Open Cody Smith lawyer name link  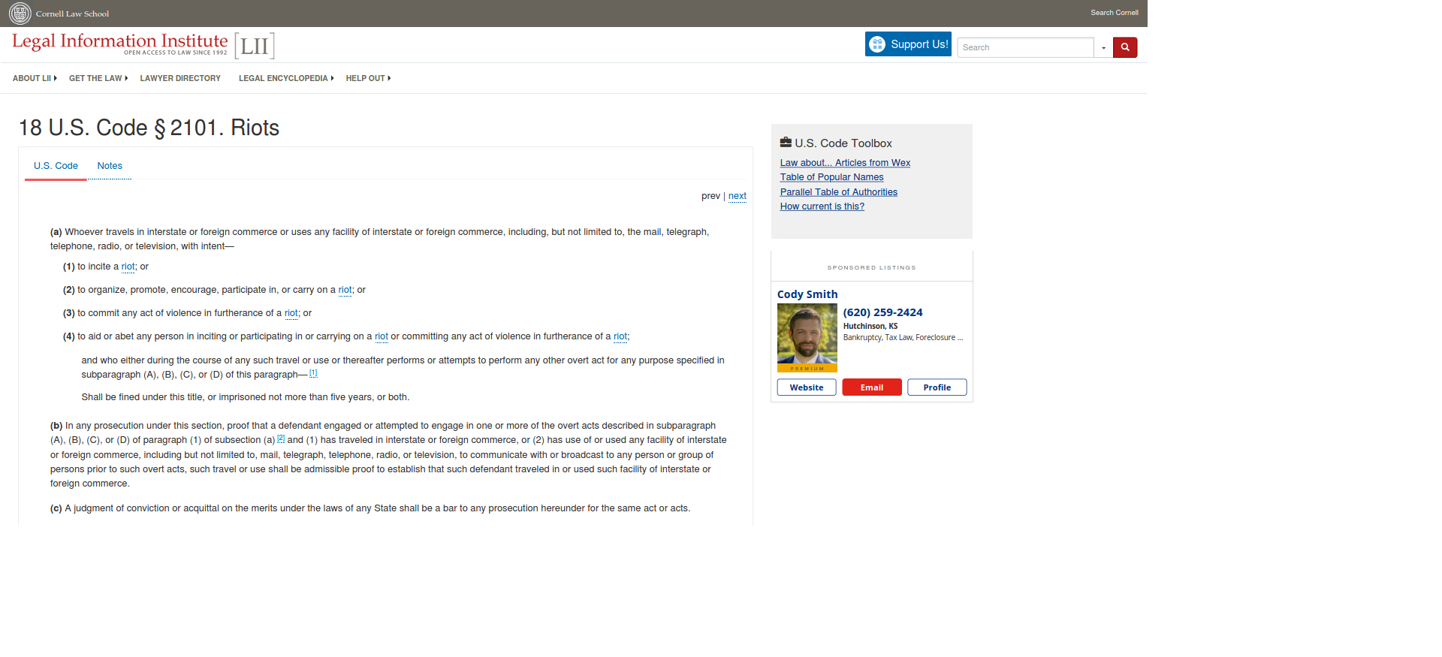click(807, 294)
